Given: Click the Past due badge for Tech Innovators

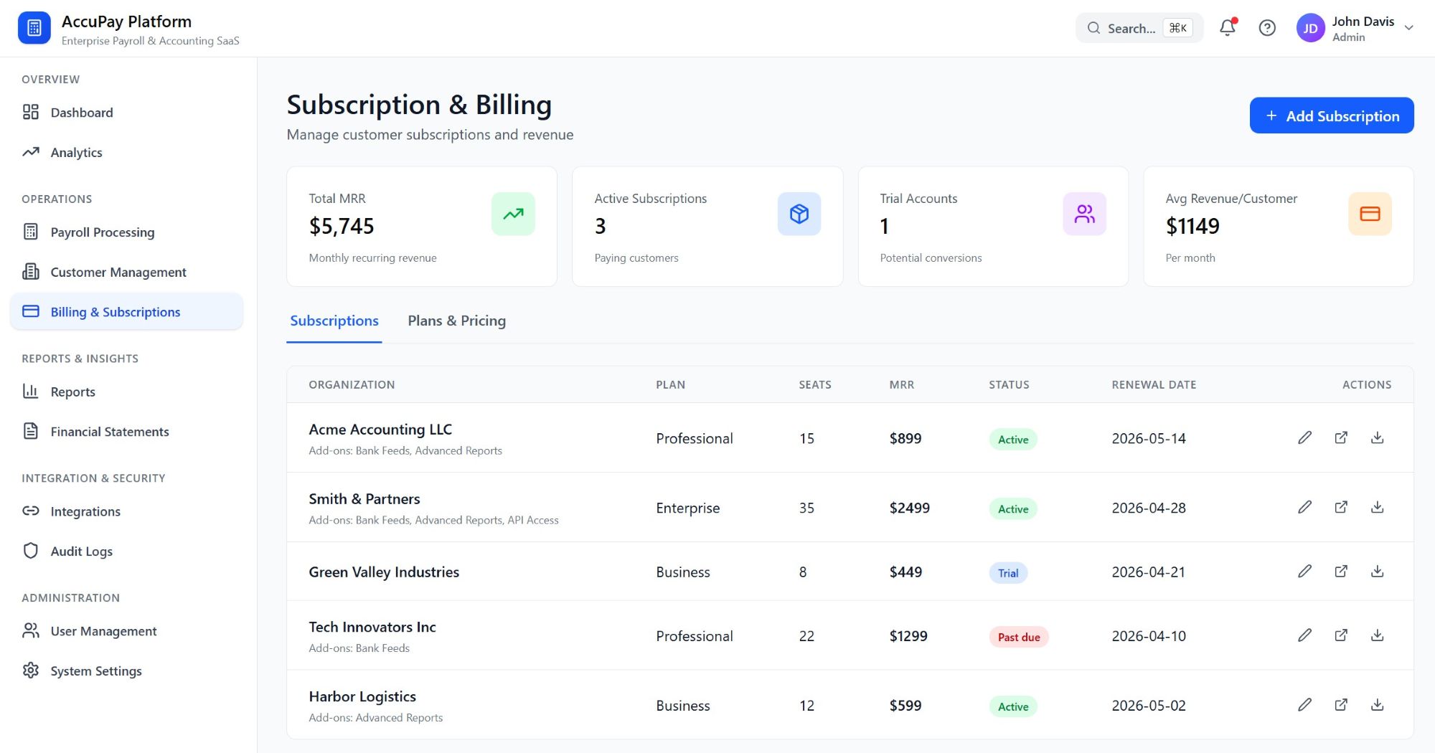Looking at the screenshot, I should click(1019, 636).
